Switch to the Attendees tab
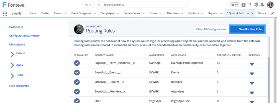277x103 pixels. (x=173, y=13)
